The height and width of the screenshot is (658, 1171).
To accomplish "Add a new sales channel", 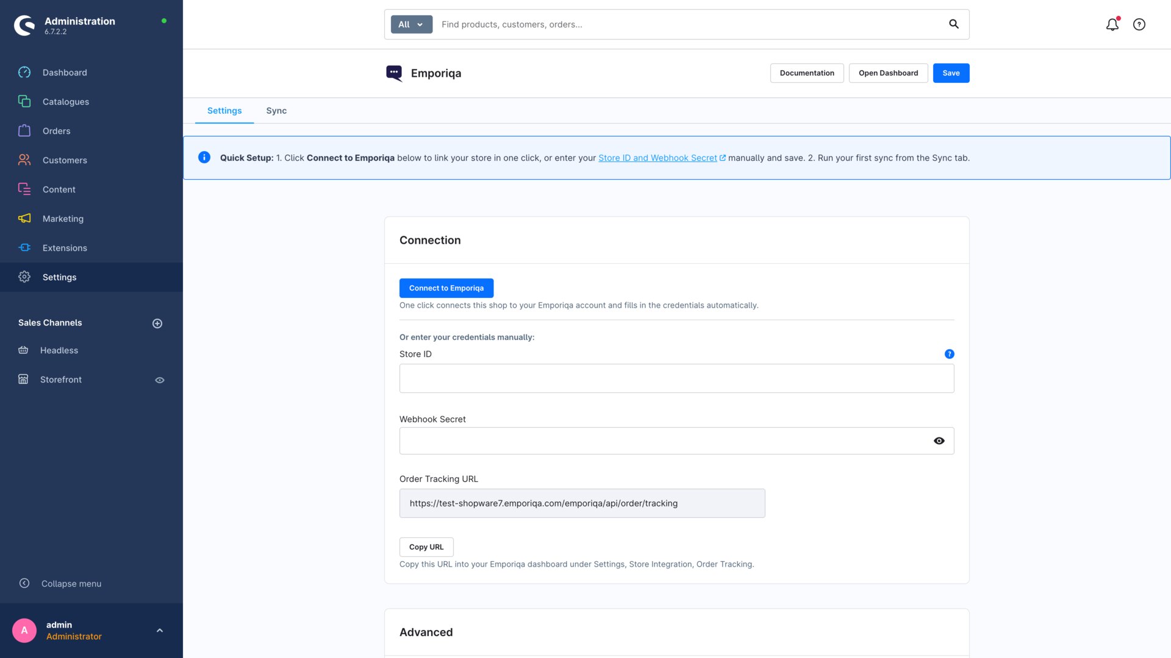I will 157,324.
